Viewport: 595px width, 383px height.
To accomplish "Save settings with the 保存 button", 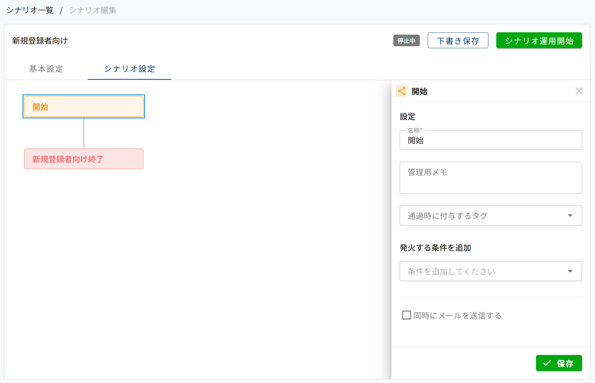I will (559, 363).
